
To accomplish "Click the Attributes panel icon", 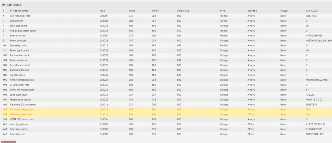I will [x=4, y=5].
